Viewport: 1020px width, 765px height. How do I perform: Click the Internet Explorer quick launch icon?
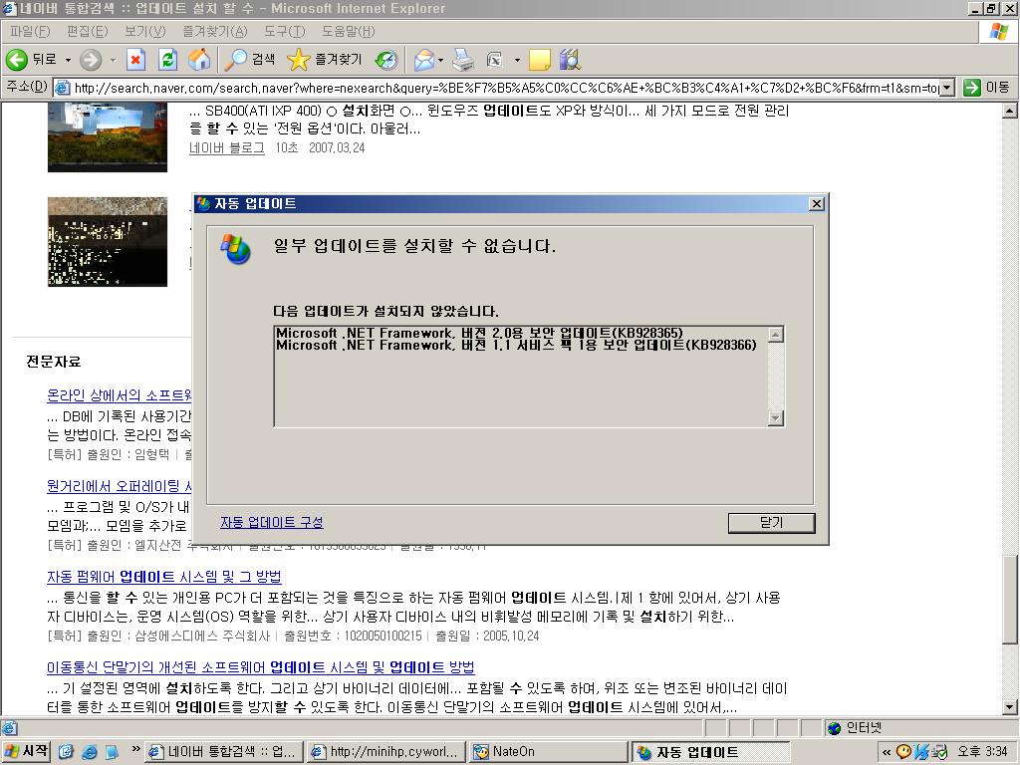coord(90,752)
